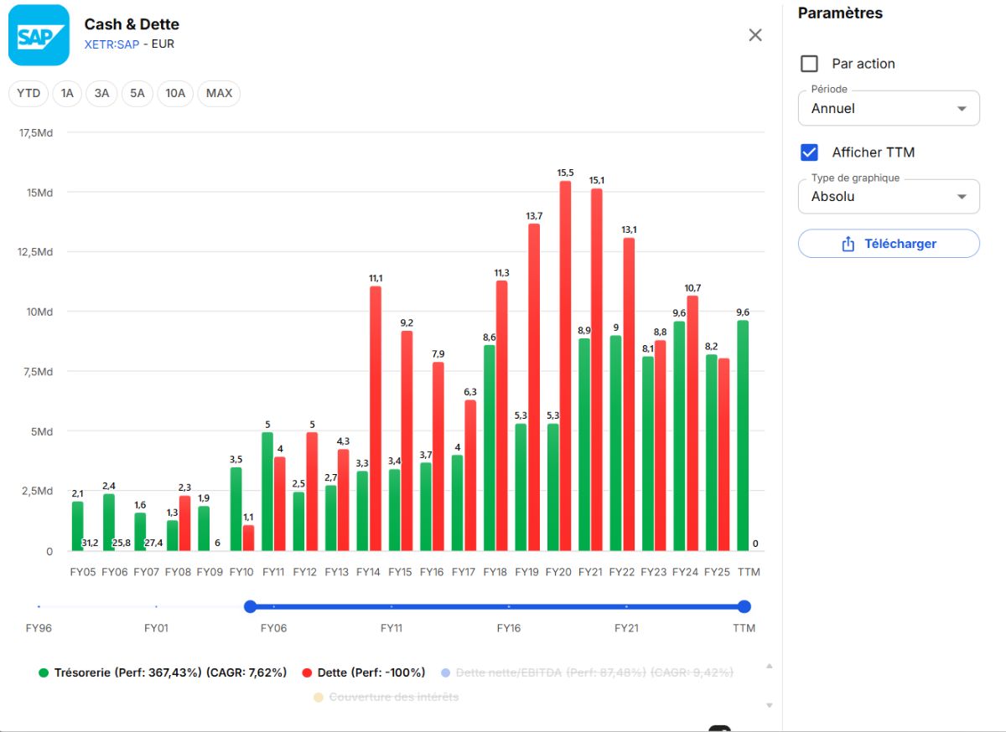
Task: Open the XETR:SAP ticker link
Action: pyautogui.click(x=111, y=44)
